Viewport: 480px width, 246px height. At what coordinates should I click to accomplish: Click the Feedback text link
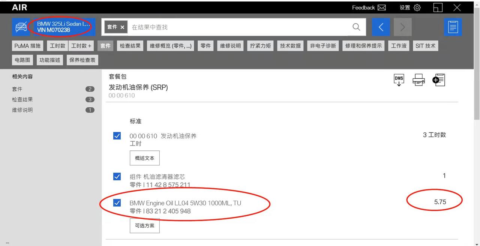[363, 7]
